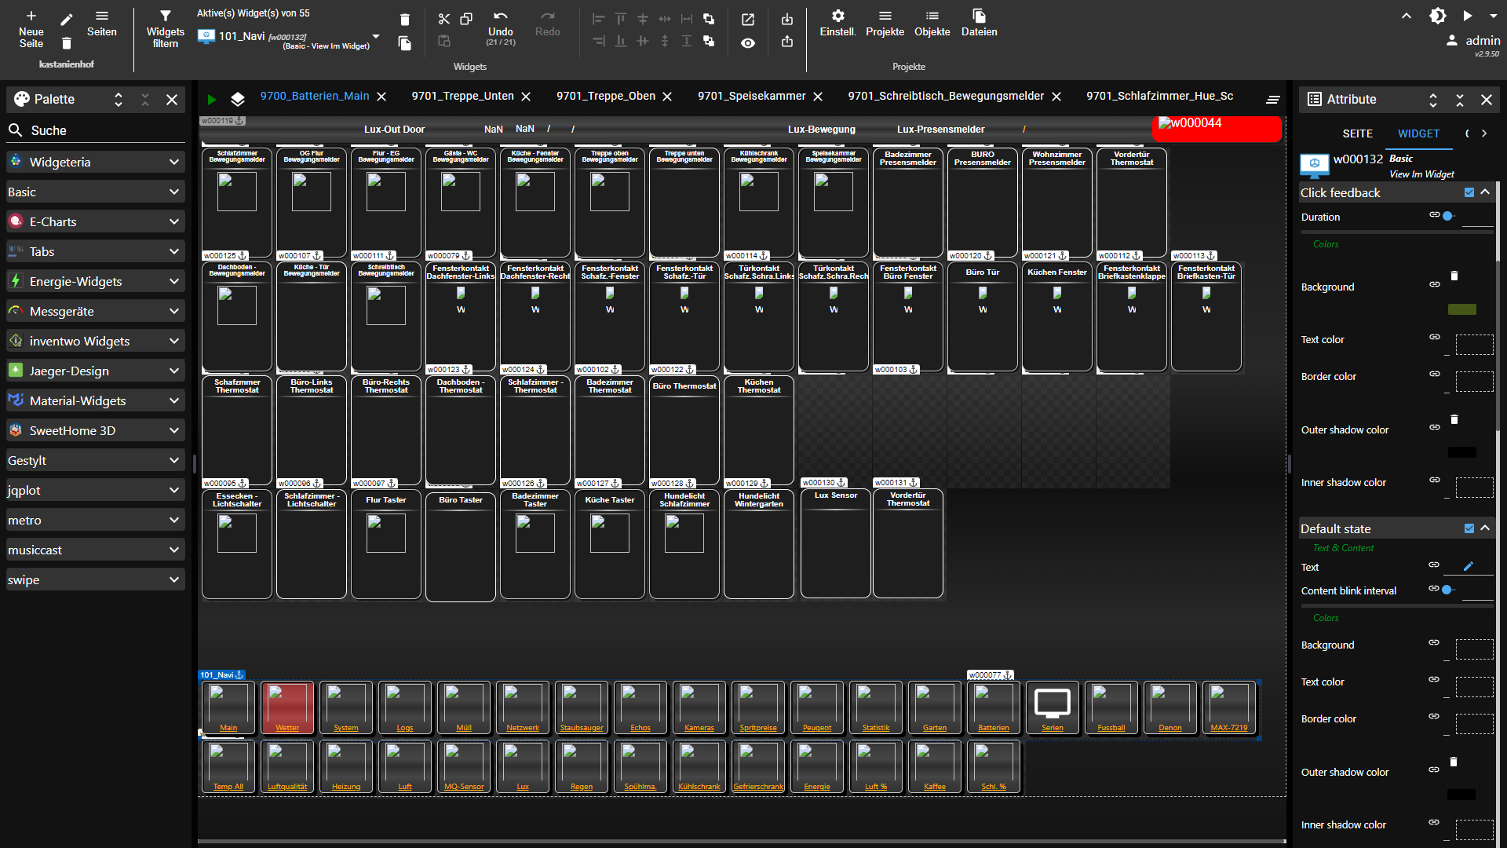The width and height of the screenshot is (1507, 848).
Task: Edit Default state Text pencil icon
Action: coord(1469,565)
